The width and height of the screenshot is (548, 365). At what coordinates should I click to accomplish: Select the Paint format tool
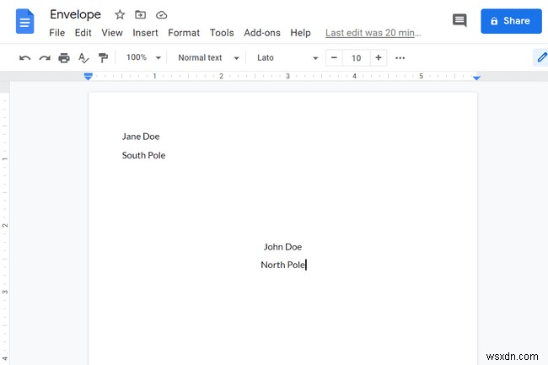(103, 57)
